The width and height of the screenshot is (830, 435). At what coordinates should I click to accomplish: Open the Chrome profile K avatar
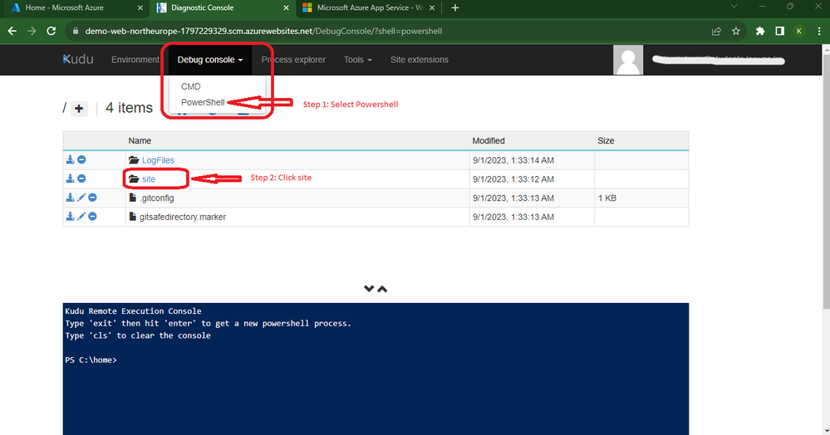pos(799,32)
